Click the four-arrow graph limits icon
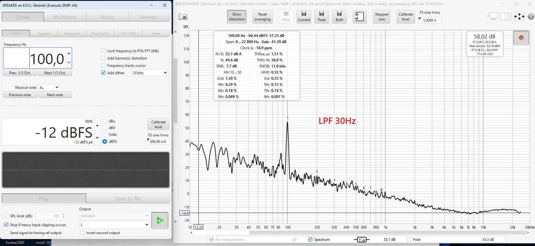 519,16
